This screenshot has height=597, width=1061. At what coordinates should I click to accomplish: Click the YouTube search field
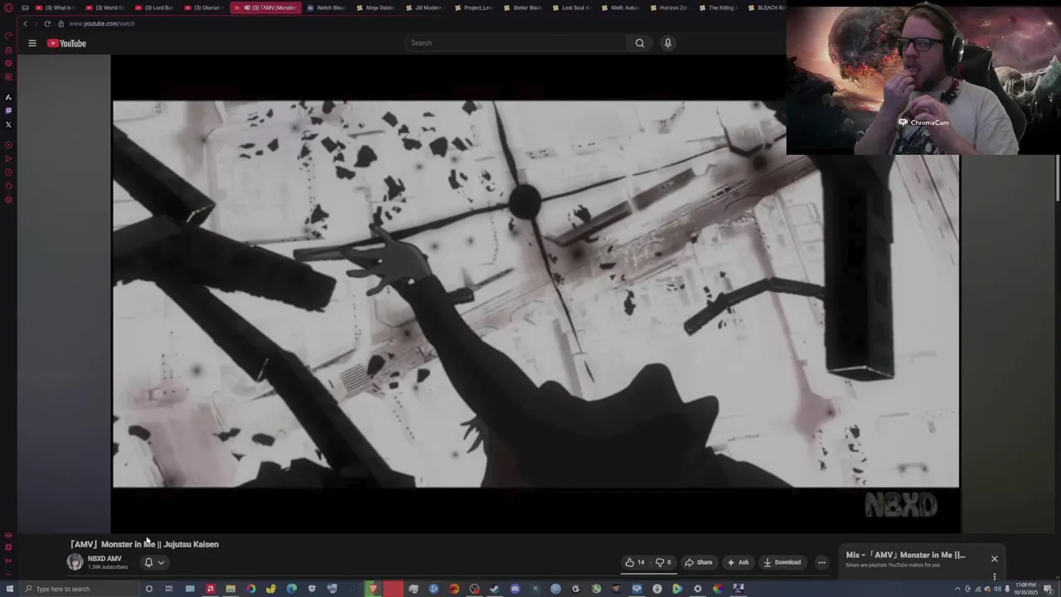516,43
